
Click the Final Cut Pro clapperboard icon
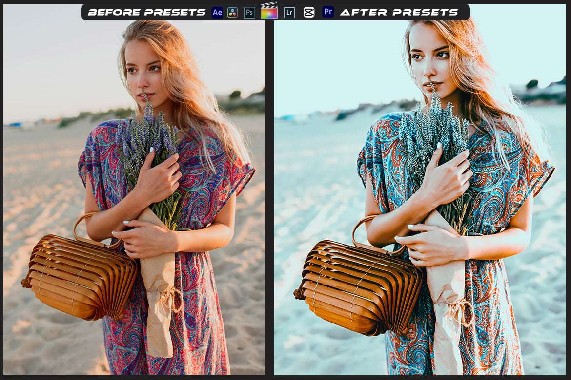(x=269, y=11)
